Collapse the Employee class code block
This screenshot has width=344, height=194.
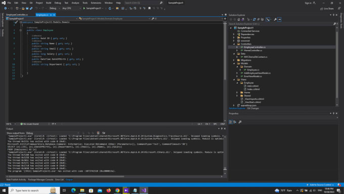(21, 30)
